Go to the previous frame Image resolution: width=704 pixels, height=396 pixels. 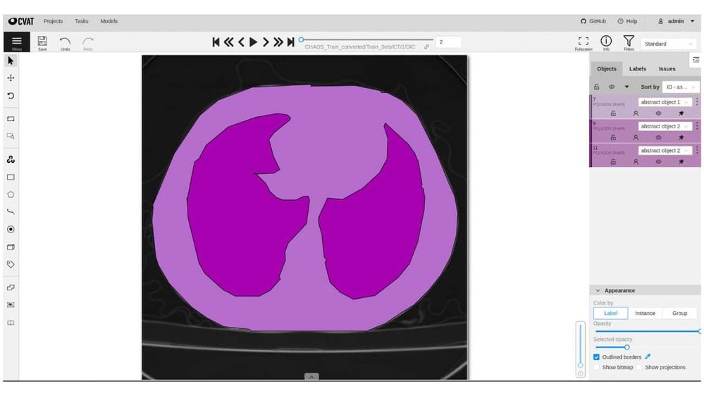coord(241,42)
